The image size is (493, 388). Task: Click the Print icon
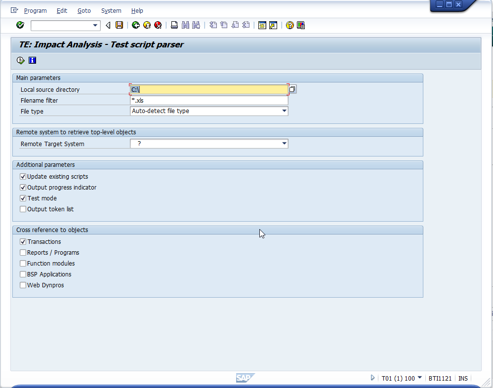pos(174,25)
